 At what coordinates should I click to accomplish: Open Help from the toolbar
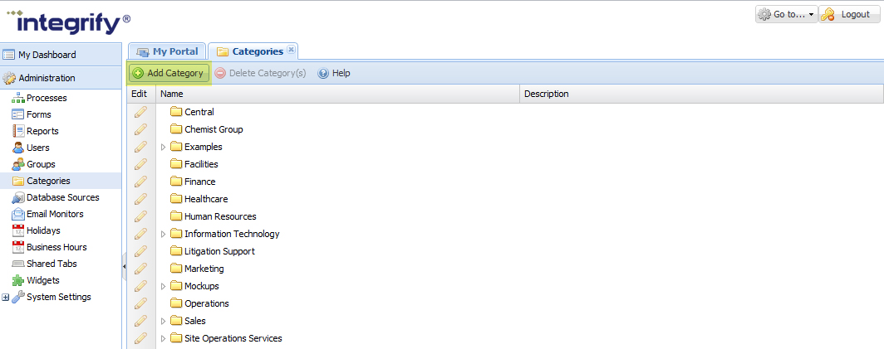click(334, 73)
